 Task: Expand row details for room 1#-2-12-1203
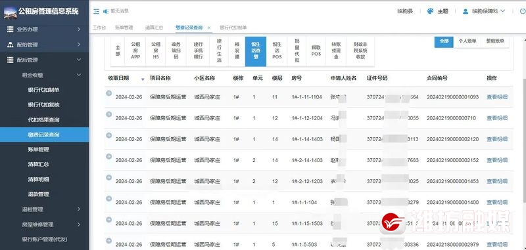coord(108,177)
